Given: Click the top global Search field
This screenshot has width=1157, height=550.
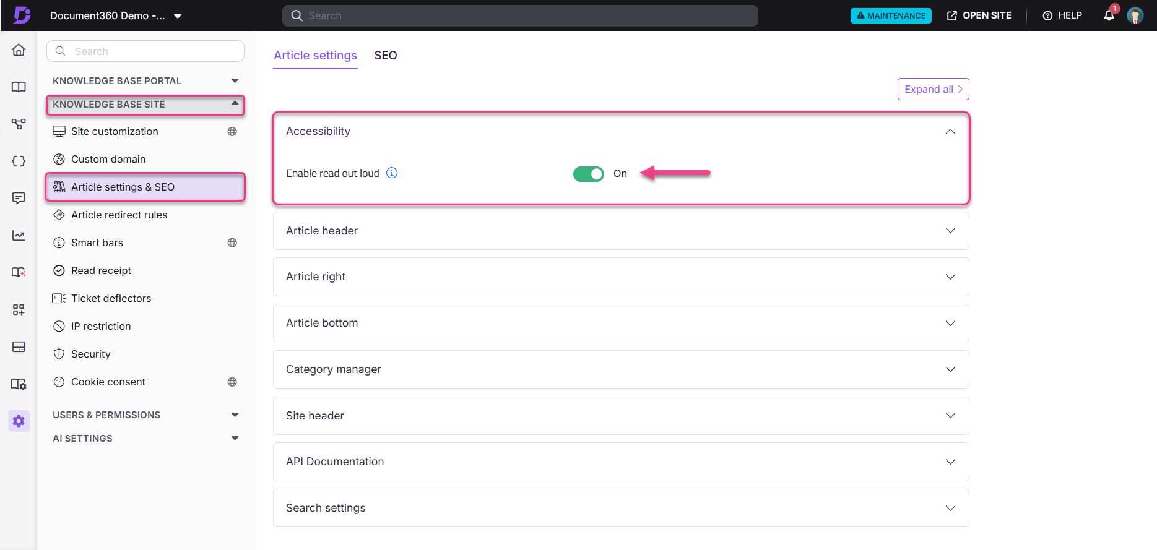Looking at the screenshot, I should (x=520, y=15).
